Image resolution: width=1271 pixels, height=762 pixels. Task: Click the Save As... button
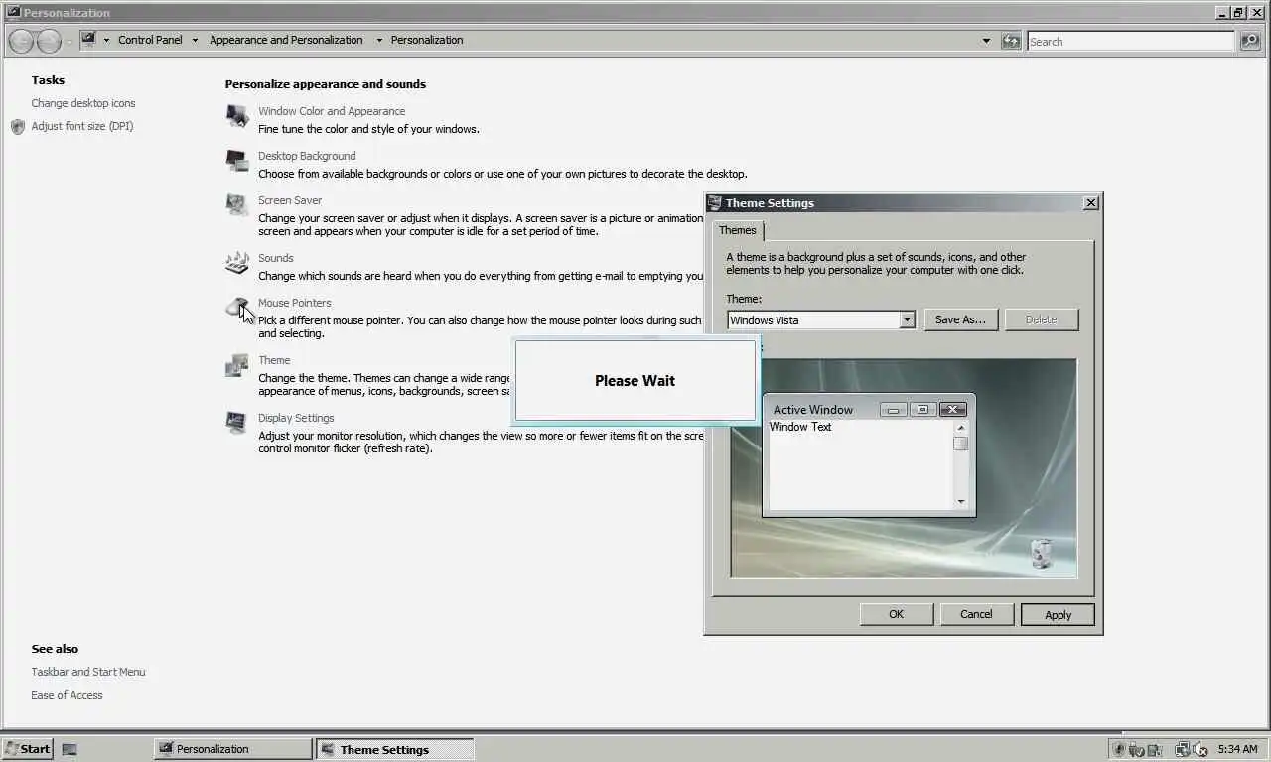(960, 319)
